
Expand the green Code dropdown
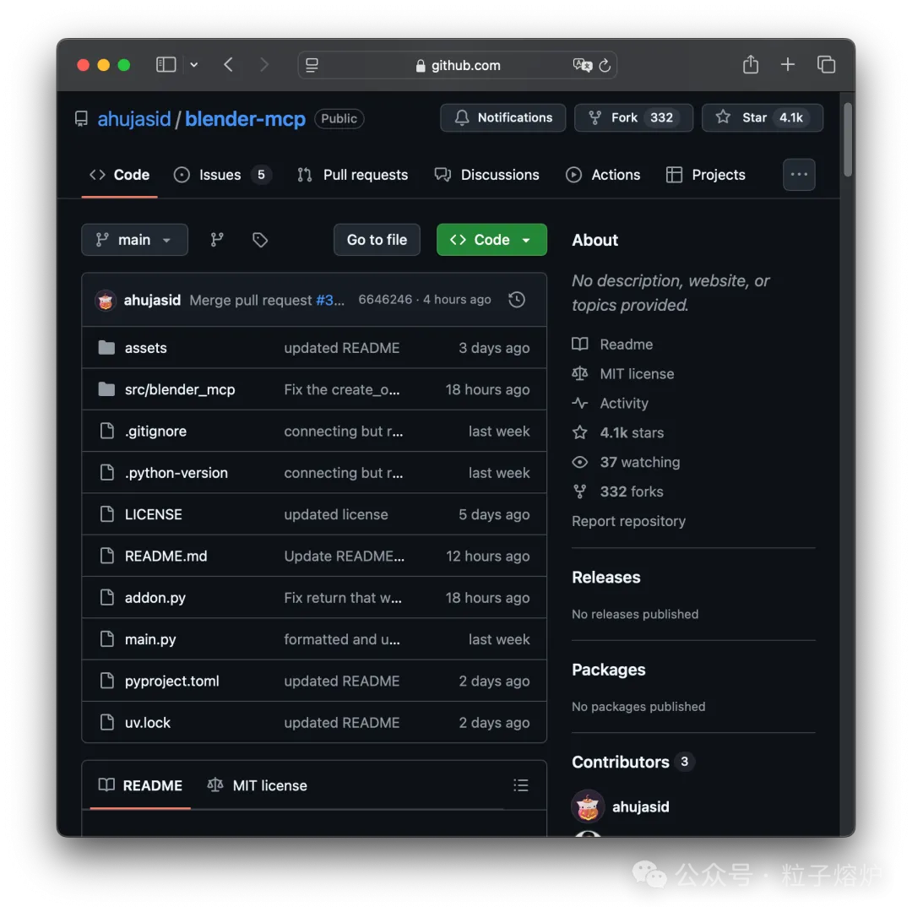pyautogui.click(x=491, y=240)
